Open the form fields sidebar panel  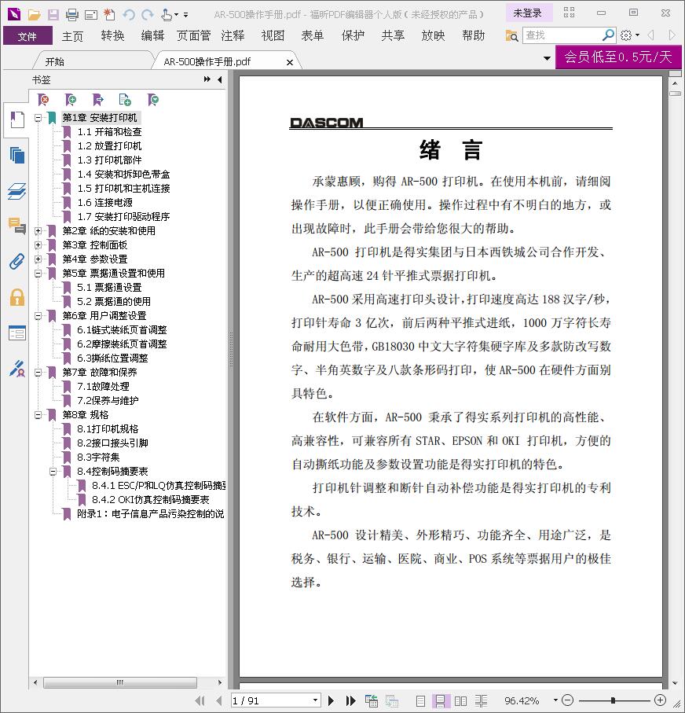pyautogui.click(x=17, y=333)
